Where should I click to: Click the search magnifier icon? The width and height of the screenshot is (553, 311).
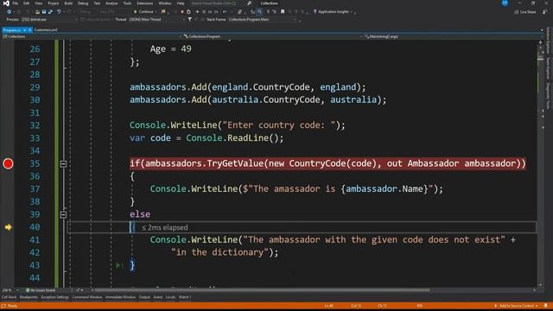point(250,3)
